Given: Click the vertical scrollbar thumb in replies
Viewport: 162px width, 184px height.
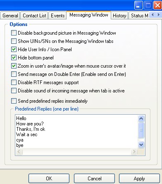Looking at the screenshot, I should [141, 130].
